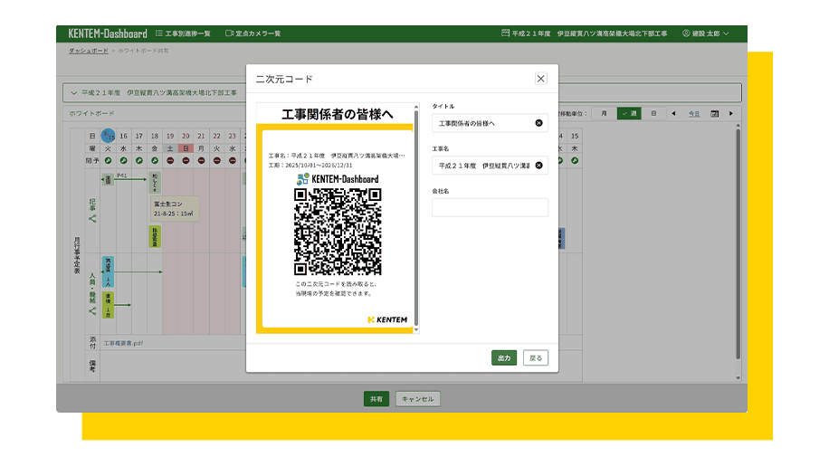
Task: Click the scroll-up arrow of preview pane
Action: coord(416,107)
